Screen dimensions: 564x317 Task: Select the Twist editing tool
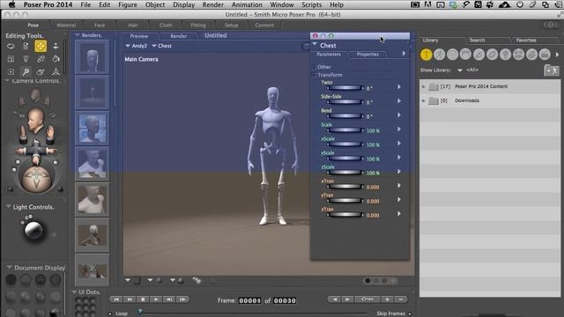click(x=26, y=46)
